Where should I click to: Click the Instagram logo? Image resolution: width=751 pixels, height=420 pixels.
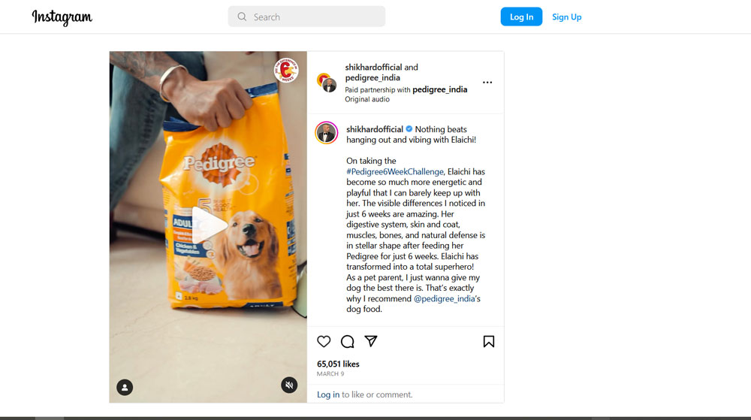(x=62, y=17)
